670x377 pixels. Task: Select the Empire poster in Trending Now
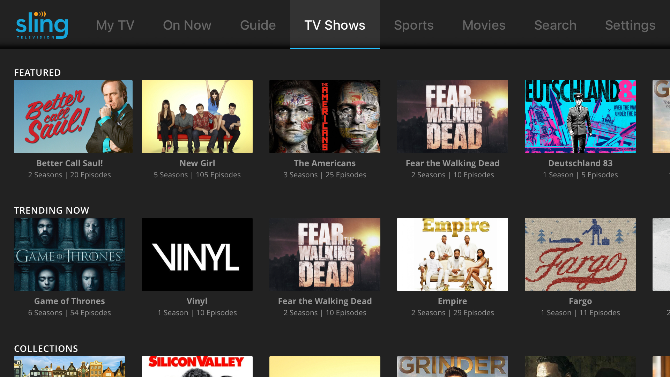pos(453,254)
